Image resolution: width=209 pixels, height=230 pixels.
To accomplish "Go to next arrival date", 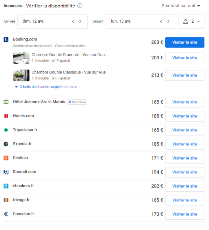I will tap(80, 21).
